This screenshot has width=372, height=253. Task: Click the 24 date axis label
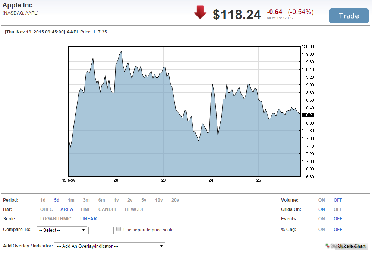(211, 180)
